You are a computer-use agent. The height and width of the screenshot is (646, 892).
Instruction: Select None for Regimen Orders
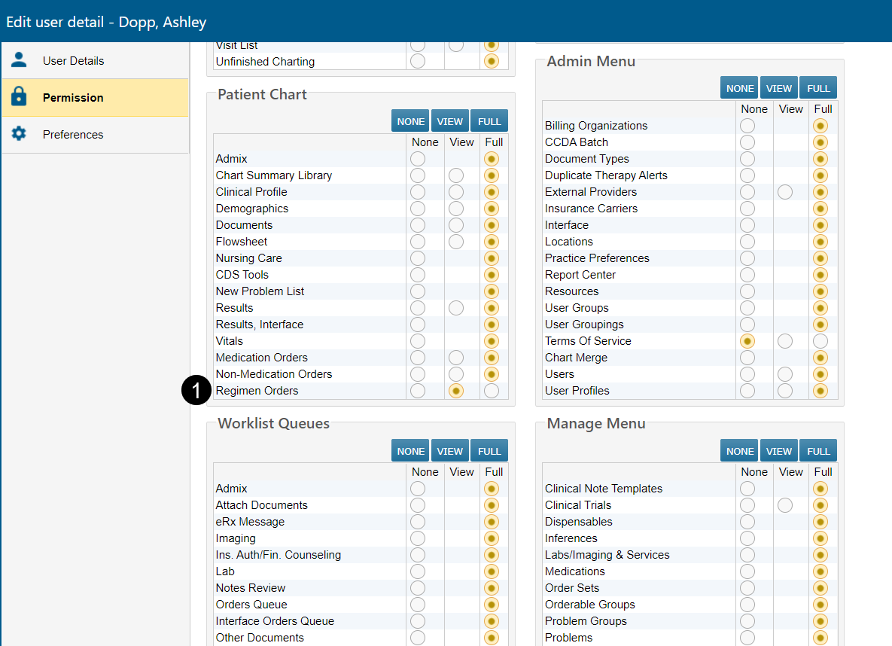pyautogui.click(x=418, y=391)
